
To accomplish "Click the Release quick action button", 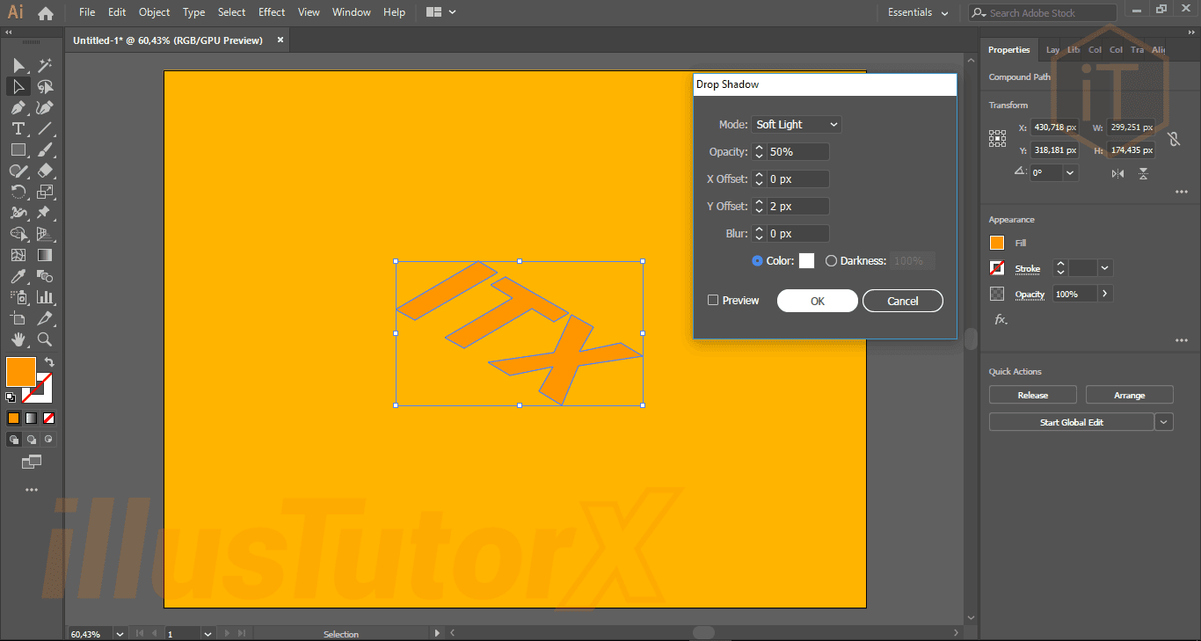I will (x=1033, y=395).
